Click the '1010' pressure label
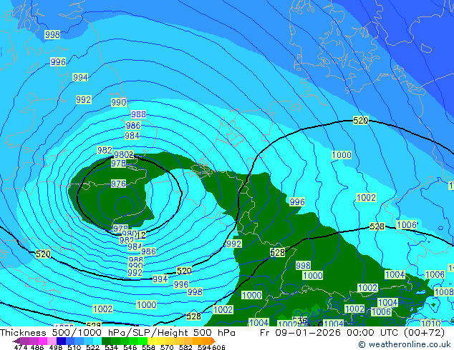 point(430,323)
